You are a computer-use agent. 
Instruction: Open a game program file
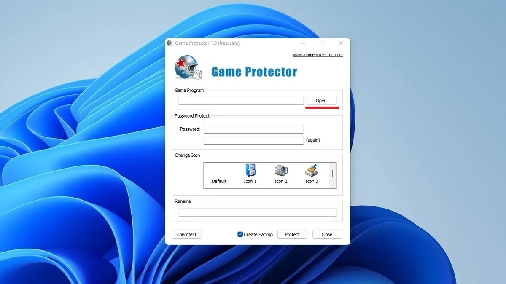pyautogui.click(x=321, y=101)
